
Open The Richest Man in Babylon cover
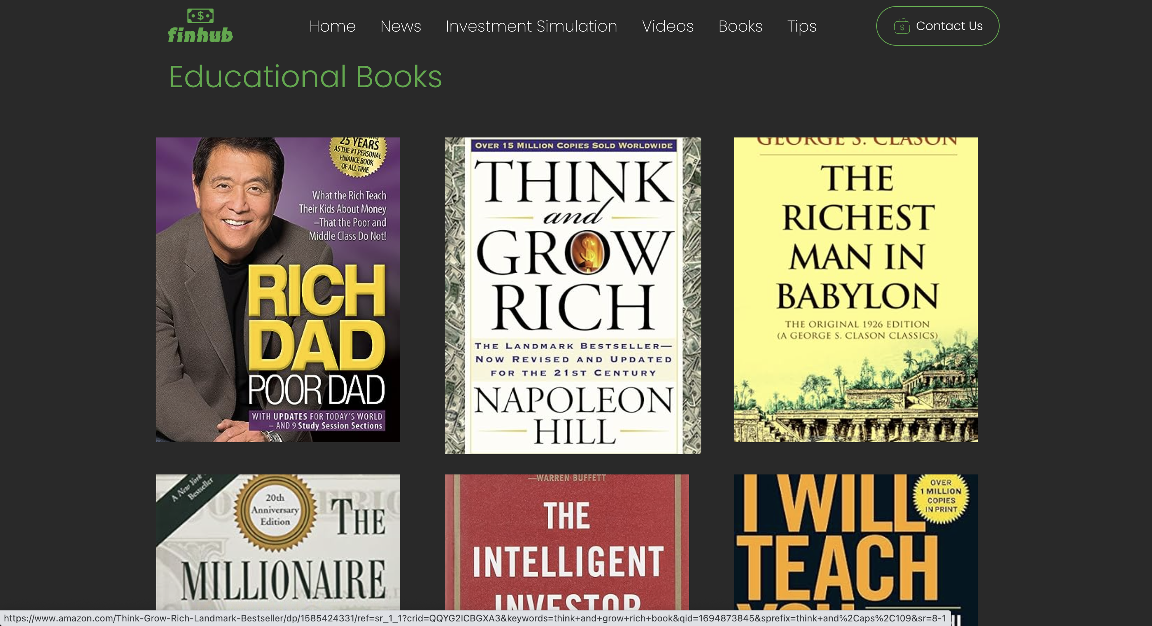pyautogui.click(x=856, y=290)
